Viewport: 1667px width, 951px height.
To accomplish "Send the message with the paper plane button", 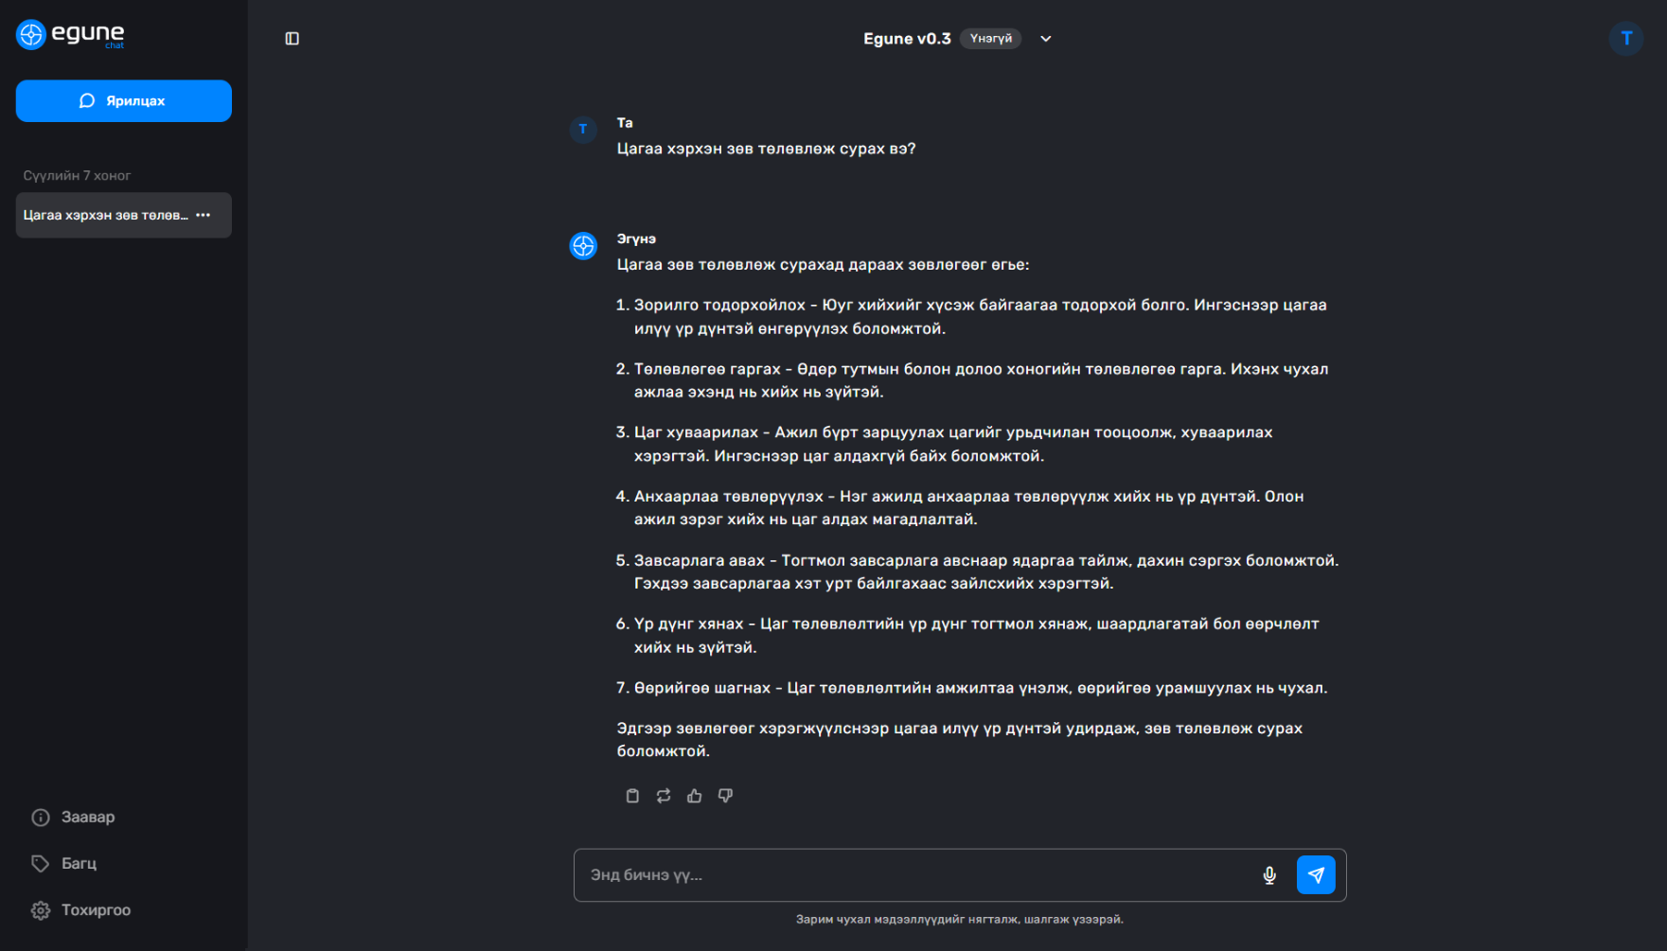I will tap(1316, 875).
